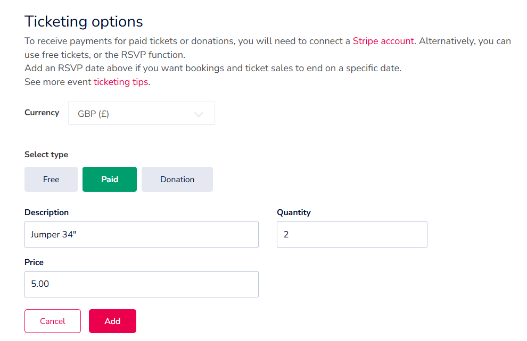
Task: Click the Select type label
Action: (46, 155)
